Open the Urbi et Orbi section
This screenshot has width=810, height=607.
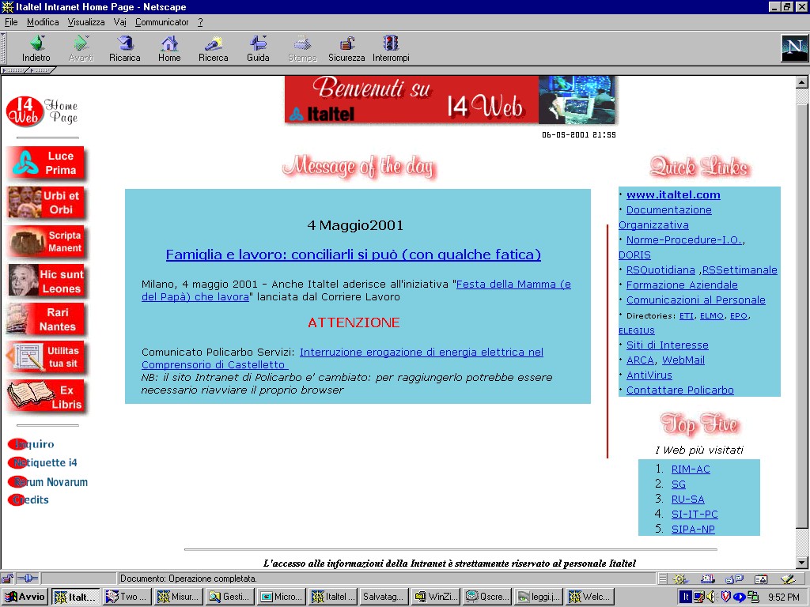45,203
